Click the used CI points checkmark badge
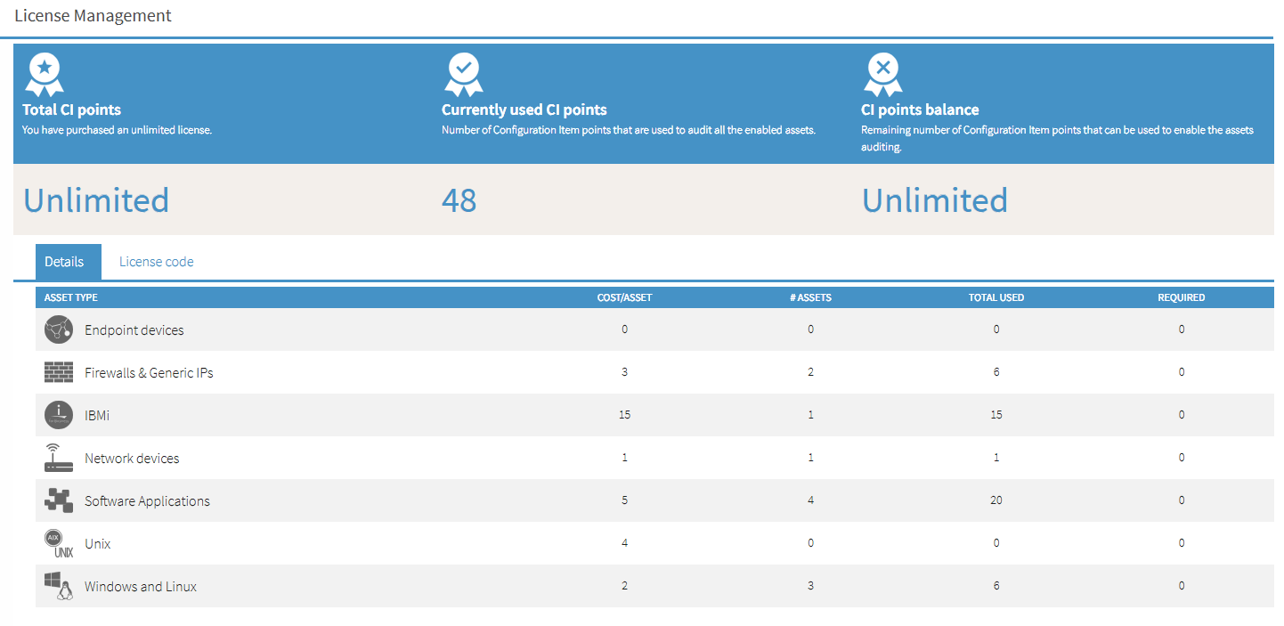The image size is (1284, 626). coord(464,75)
